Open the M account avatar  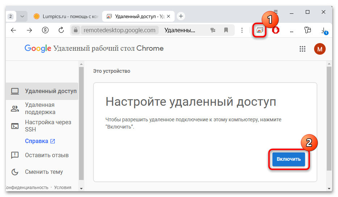pos(320,49)
